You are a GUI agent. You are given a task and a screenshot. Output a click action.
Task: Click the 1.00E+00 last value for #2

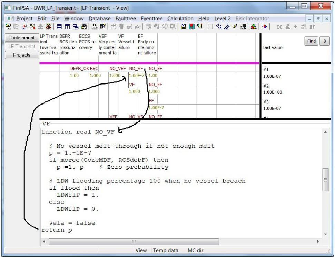[x=273, y=92]
